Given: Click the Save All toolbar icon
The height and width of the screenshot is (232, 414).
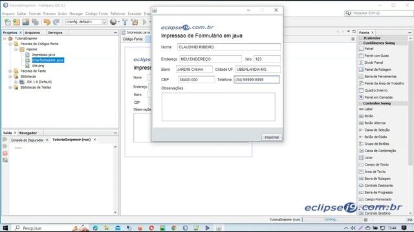Looking at the screenshot, I should coord(35,22).
